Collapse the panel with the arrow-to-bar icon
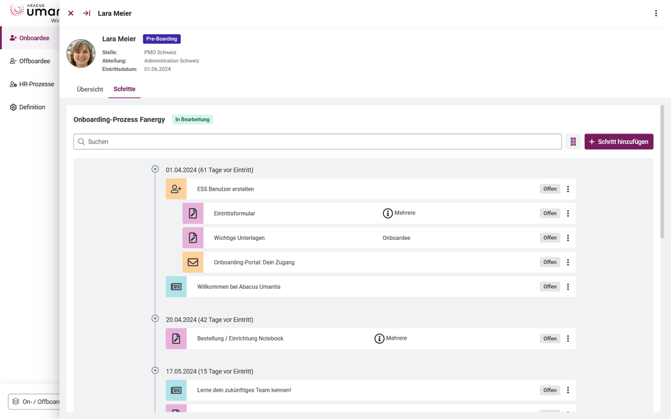Image resolution: width=671 pixels, height=419 pixels. click(86, 14)
